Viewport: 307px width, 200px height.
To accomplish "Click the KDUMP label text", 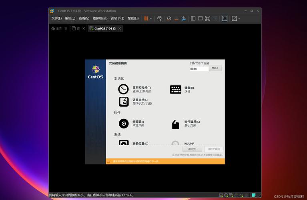I will point(189,144).
